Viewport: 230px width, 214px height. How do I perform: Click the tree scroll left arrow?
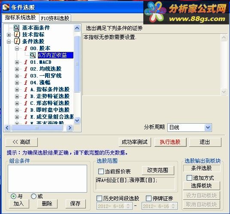(x=7, y=128)
